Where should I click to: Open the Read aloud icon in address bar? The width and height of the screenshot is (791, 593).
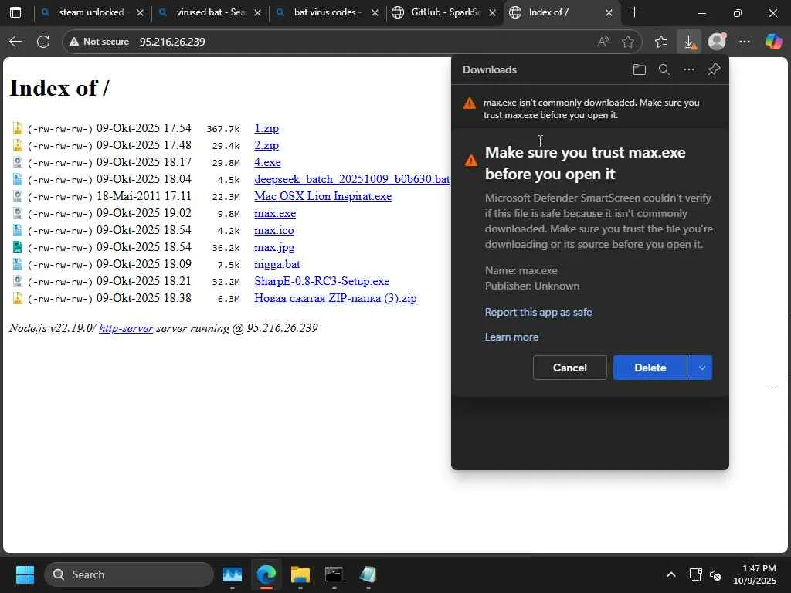point(603,42)
